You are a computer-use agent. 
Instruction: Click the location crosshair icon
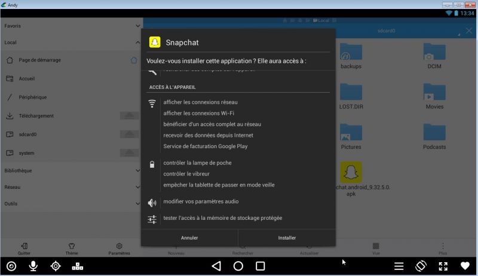coord(56,266)
